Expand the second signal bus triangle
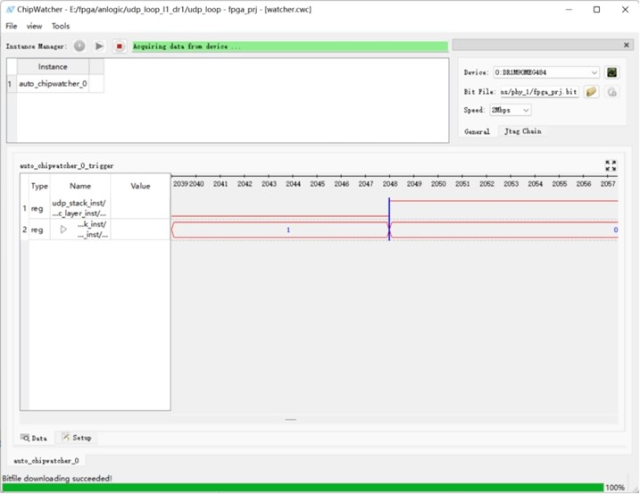The width and height of the screenshot is (640, 494). pyautogui.click(x=63, y=230)
